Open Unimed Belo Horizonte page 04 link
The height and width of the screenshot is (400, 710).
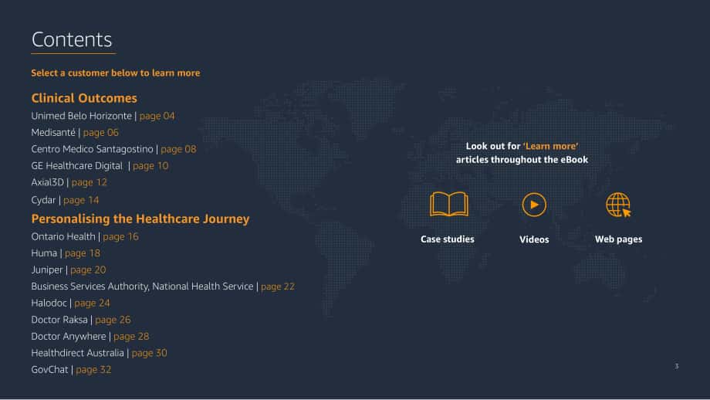tap(103, 116)
